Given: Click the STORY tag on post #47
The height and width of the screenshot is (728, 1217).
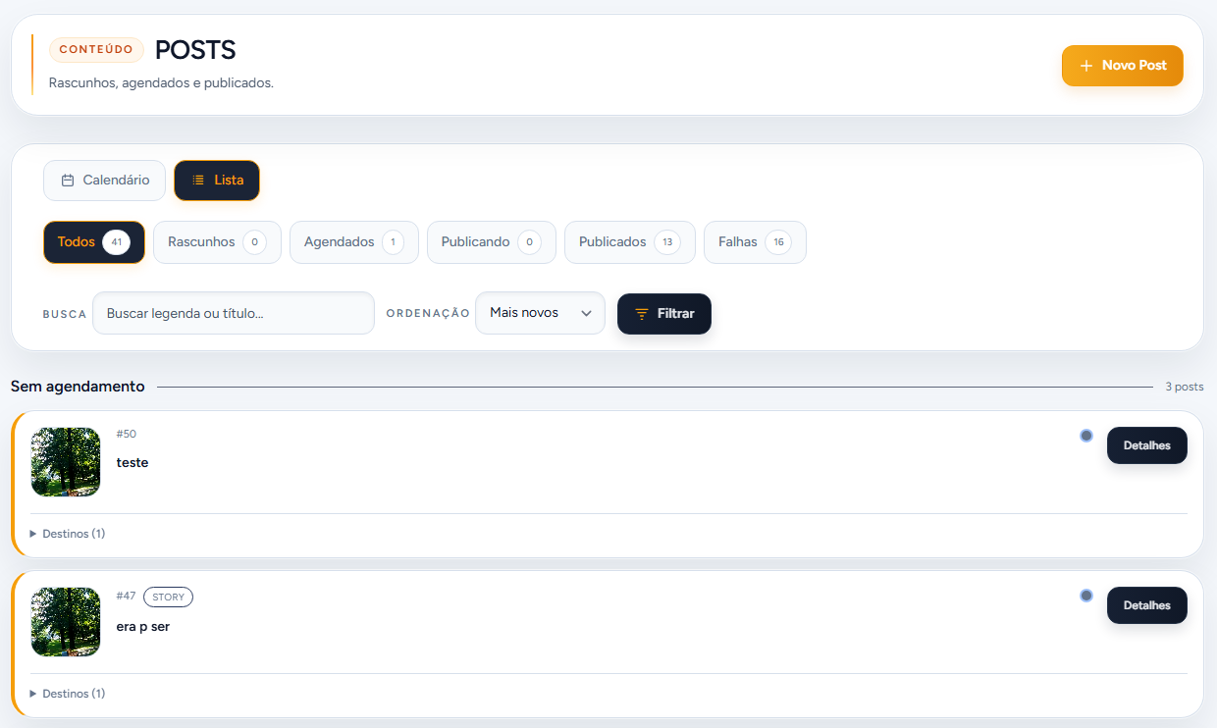Looking at the screenshot, I should click(169, 597).
